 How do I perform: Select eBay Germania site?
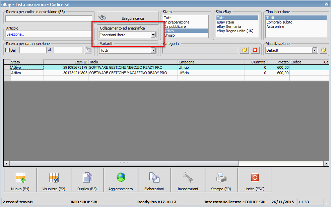pyautogui.click(x=237, y=27)
